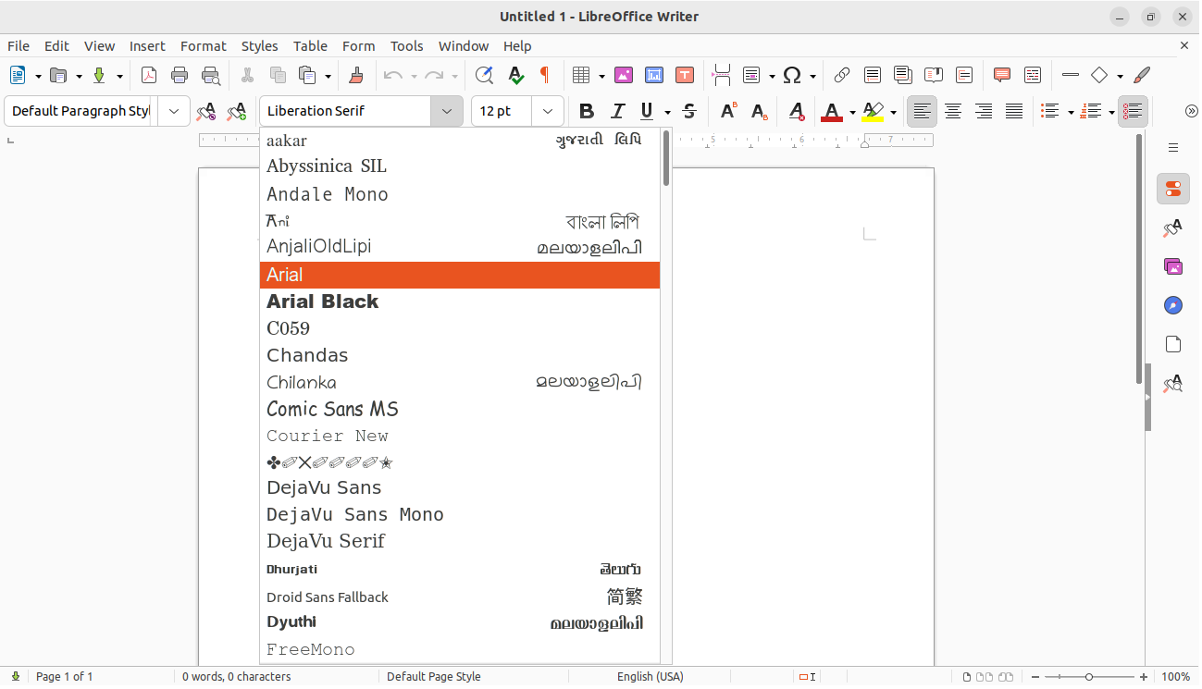Open the sidebar Navigator compass icon
This screenshot has width=1202, height=689.
[x=1173, y=305]
